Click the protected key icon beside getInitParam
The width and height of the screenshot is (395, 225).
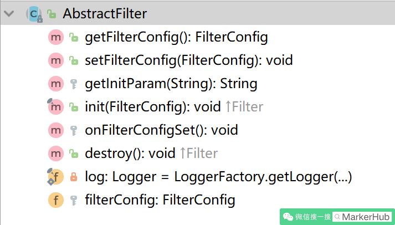coord(74,84)
